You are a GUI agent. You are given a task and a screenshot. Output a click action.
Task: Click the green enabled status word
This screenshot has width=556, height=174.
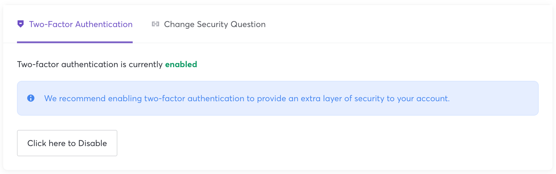pyautogui.click(x=181, y=64)
